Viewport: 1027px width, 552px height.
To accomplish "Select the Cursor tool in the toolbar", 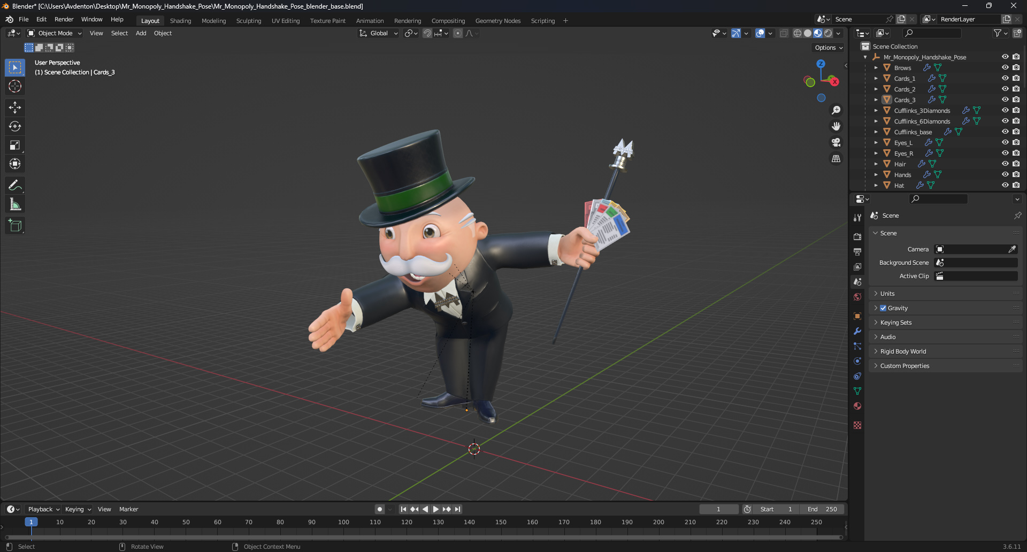I will [x=15, y=86].
